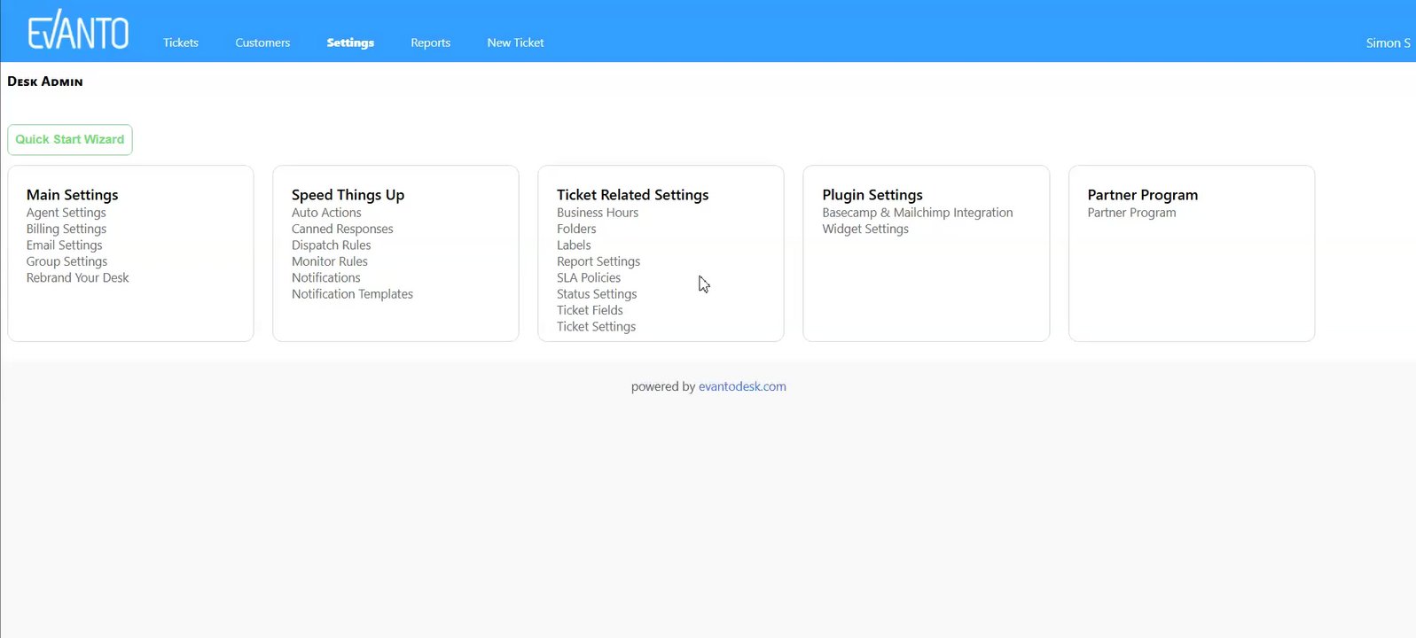Open Auto Actions
This screenshot has width=1416, height=638.
326,213
